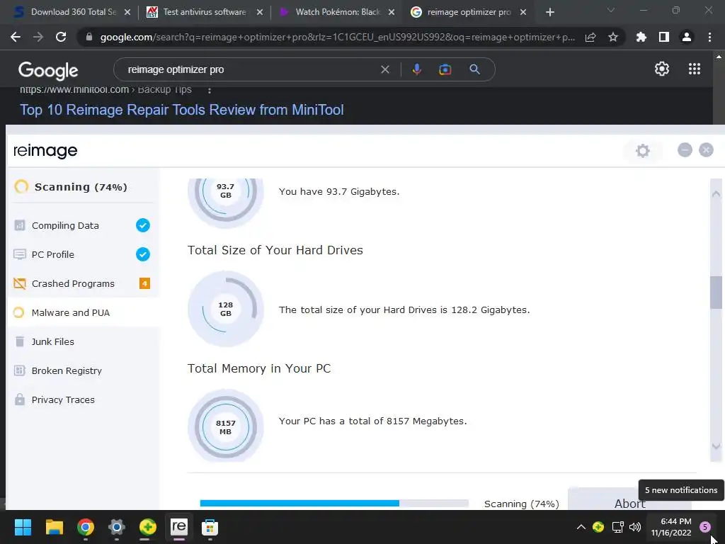Switch to Test antivirus software tab
The height and width of the screenshot is (544, 725).
tap(204, 12)
